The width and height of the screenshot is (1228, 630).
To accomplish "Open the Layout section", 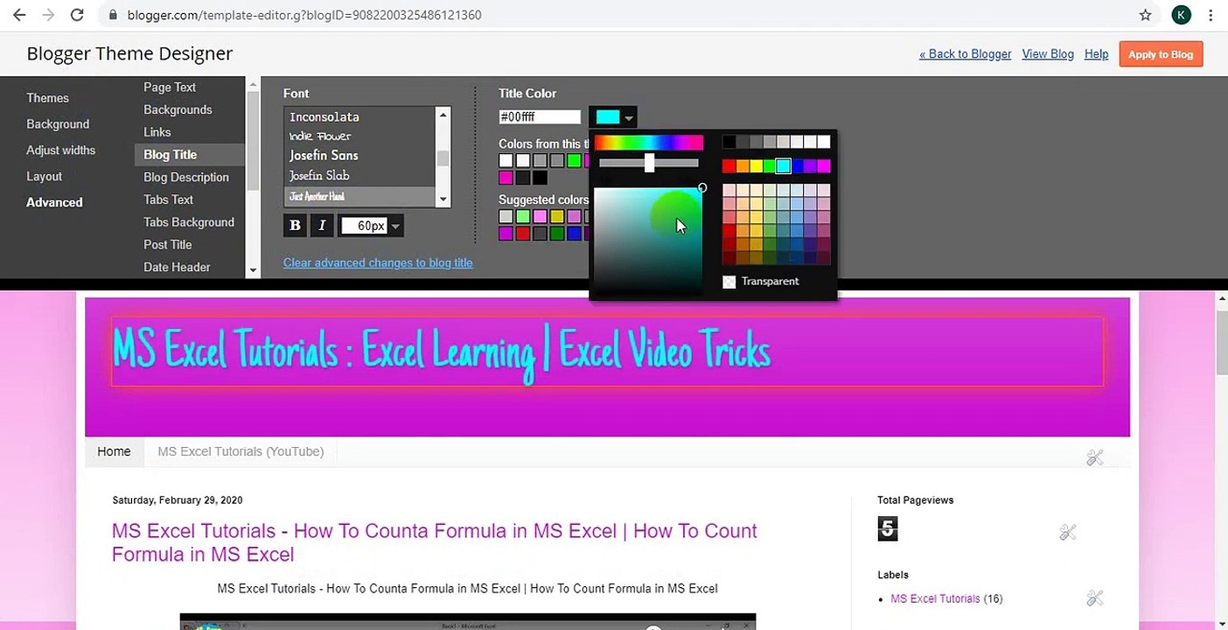I will 44,177.
